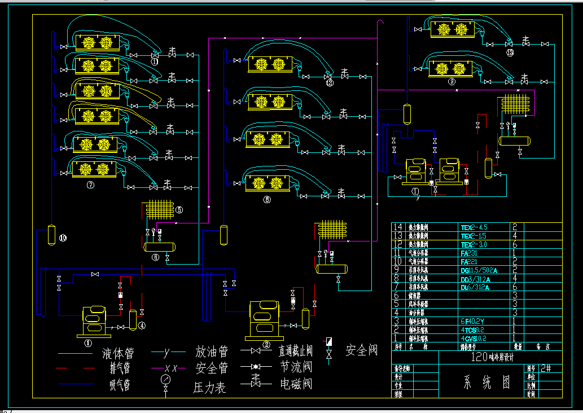Click the title text '120吨冷库设计'
Viewport: 583px width, 413px height.
[492, 357]
